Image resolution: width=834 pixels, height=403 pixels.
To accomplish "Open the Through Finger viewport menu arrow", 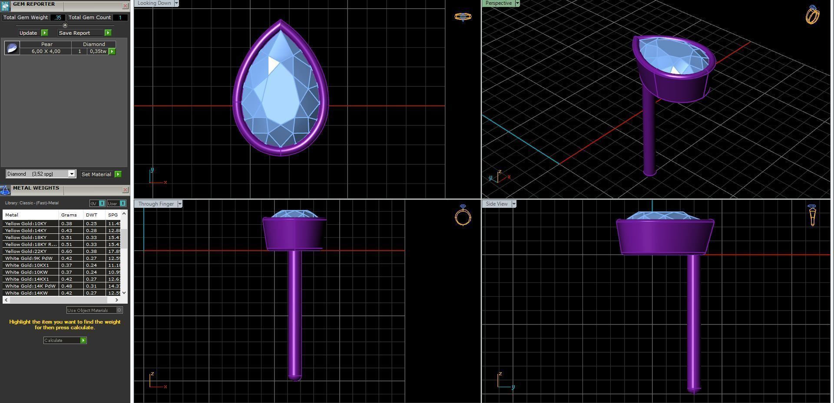I will pos(180,204).
